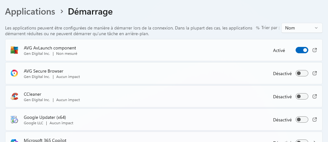Screen dimensions: 328x142
Task: Click the CCleaner app icon
Action: pos(14,96)
